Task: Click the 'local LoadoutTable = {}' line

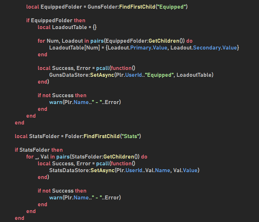Action: point(67,27)
